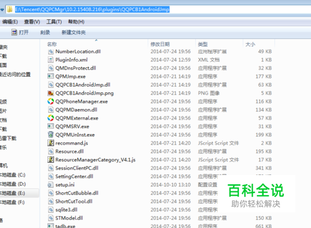Viewport: 311px width, 228px height.
Task: Click the STModel.dll file icon
Action: point(50,218)
